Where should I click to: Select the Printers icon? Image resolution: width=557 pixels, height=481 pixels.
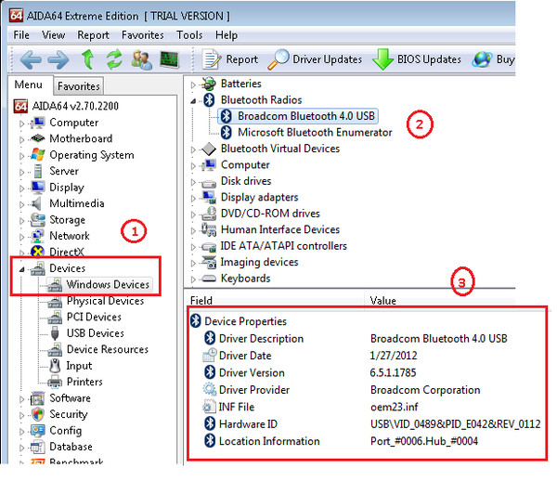pos(55,382)
